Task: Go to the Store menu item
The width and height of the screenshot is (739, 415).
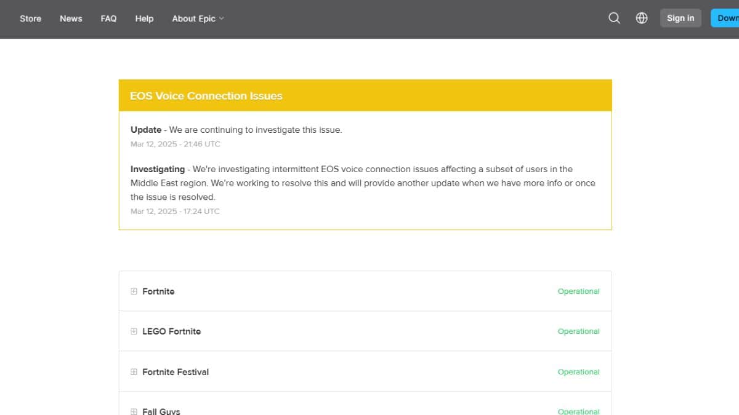Action: [30, 18]
